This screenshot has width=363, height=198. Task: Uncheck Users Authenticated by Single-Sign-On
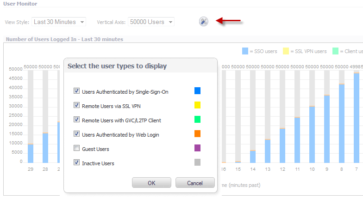77,91
